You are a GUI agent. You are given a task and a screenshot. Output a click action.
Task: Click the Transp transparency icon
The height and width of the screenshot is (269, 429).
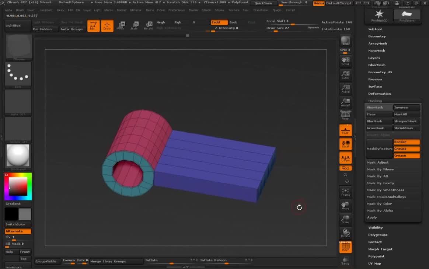pos(346,261)
